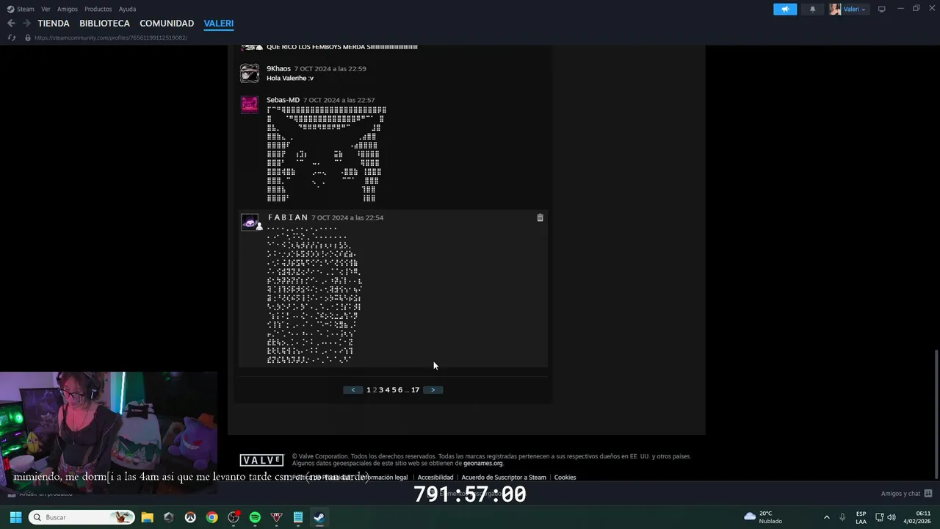Open the notifications bell
This screenshot has height=529, width=940.
(812, 9)
